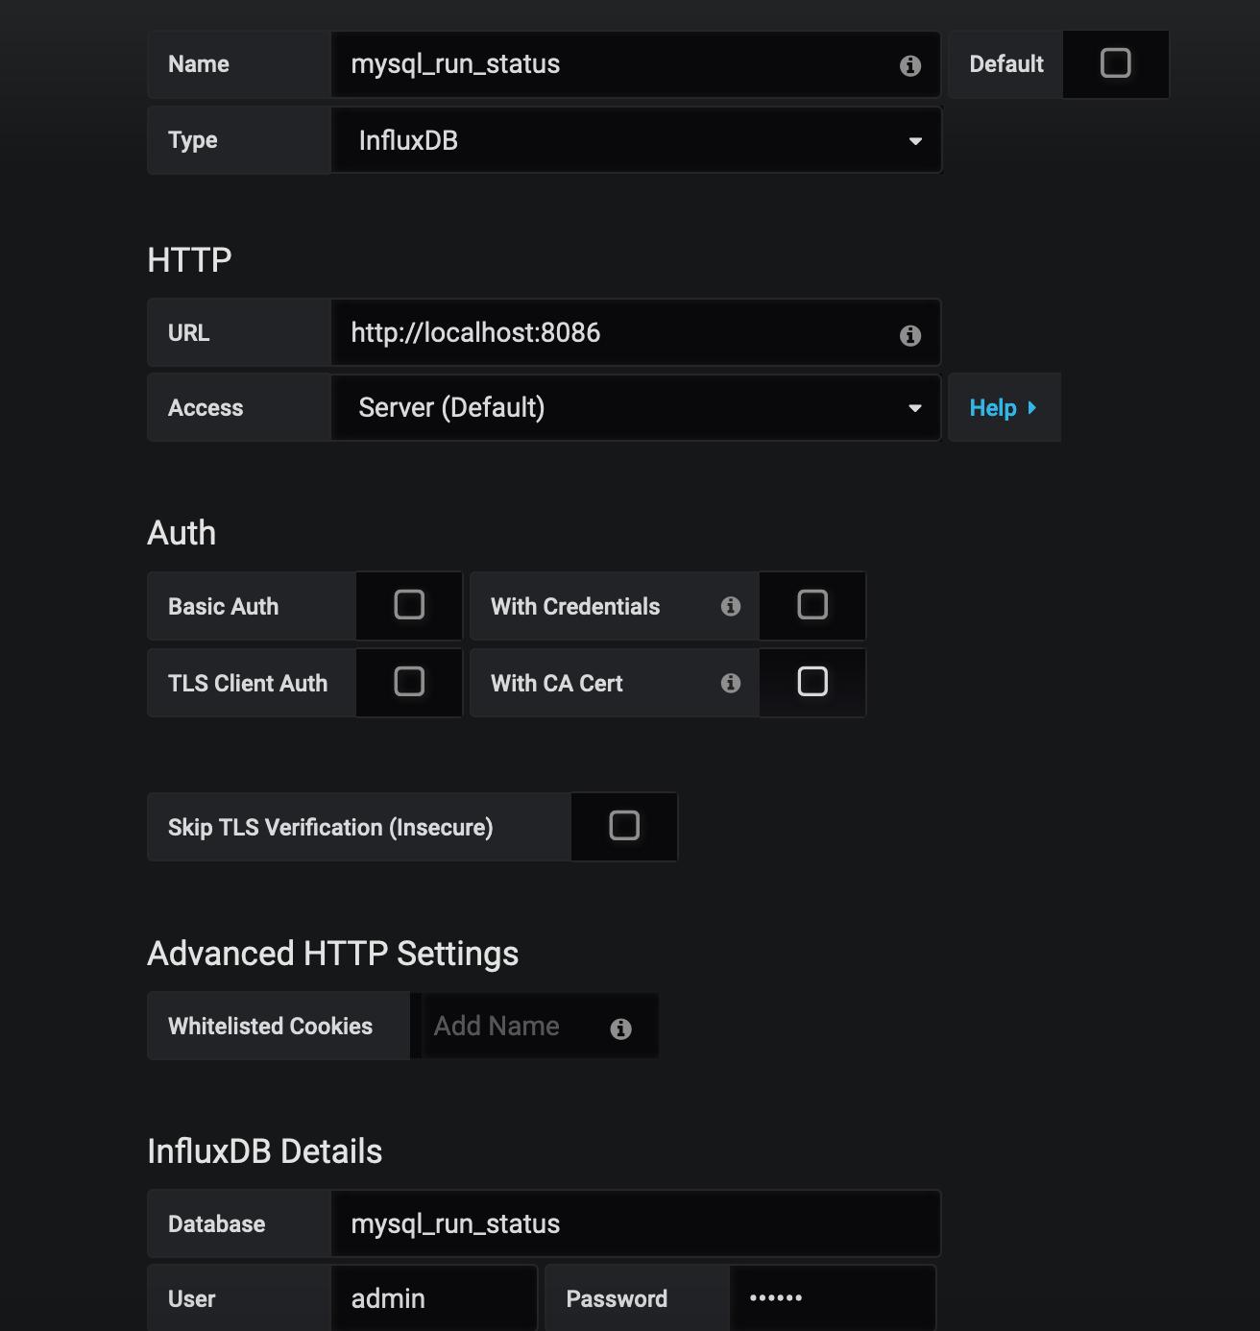Enable the With CA Cert checkbox
Screen dimensions: 1260x1331
pos(812,682)
